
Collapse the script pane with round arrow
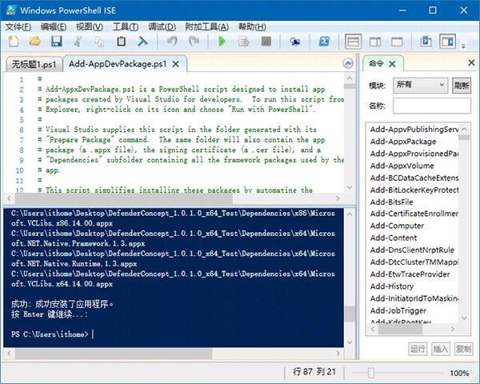click(348, 63)
